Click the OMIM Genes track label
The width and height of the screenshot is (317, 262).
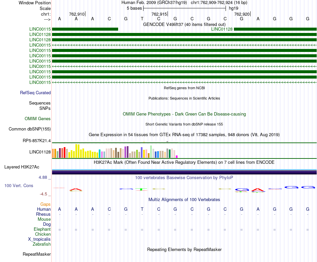[38, 119]
